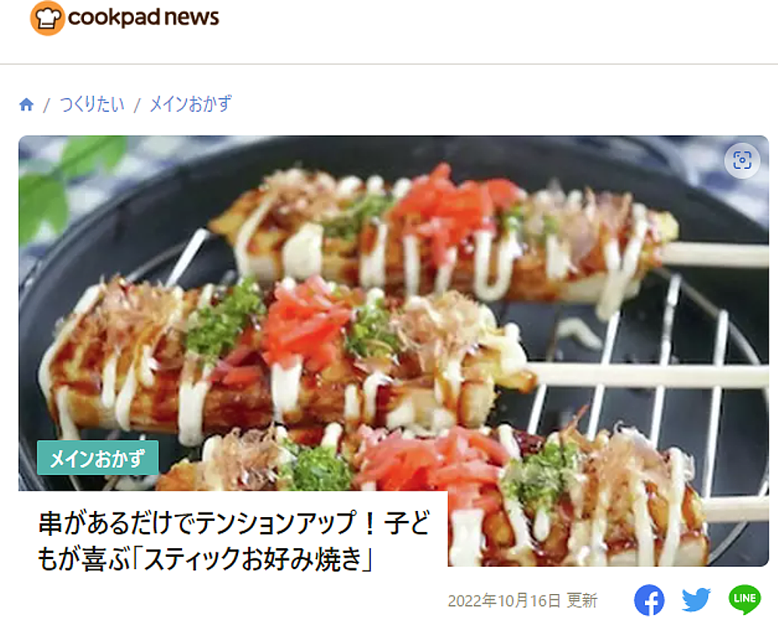Viewport: 778px width, 626px height.
Task: Click the second slash separator before メインおかず
Action: (137, 105)
